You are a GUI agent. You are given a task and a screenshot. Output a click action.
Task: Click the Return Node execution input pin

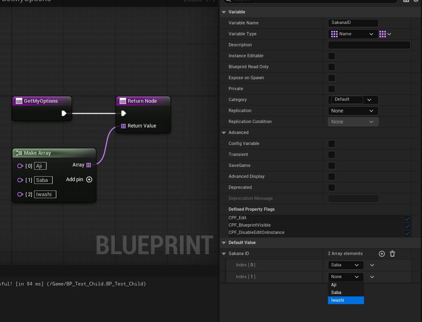pos(124,113)
